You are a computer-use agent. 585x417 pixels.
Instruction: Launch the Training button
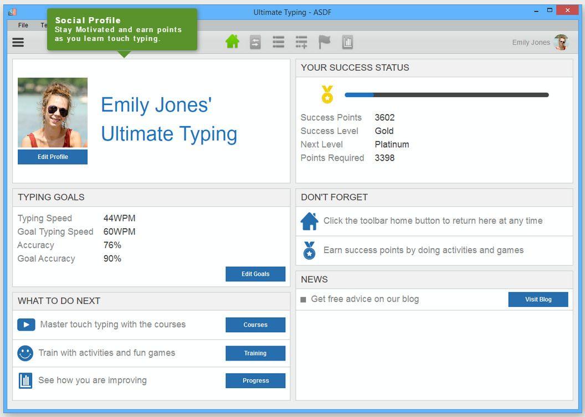click(x=255, y=353)
